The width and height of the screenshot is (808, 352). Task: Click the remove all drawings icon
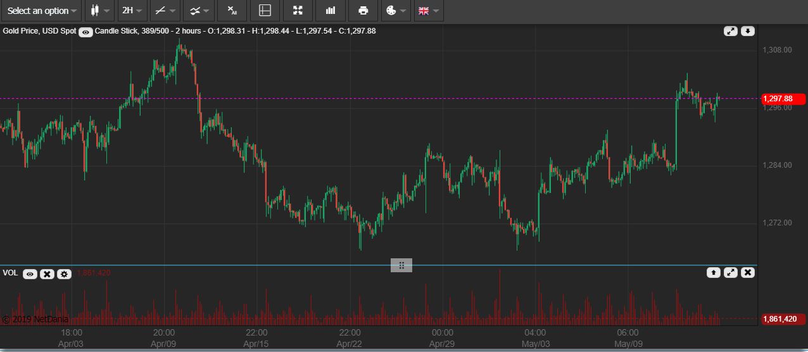click(x=232, y=11)
